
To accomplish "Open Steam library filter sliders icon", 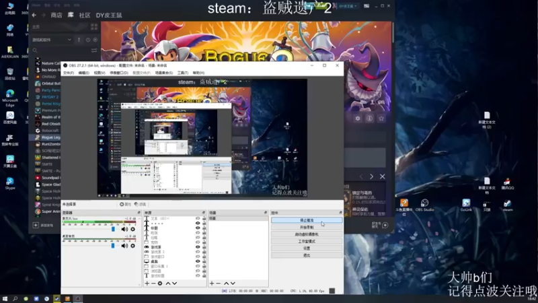I will (93, 50).
